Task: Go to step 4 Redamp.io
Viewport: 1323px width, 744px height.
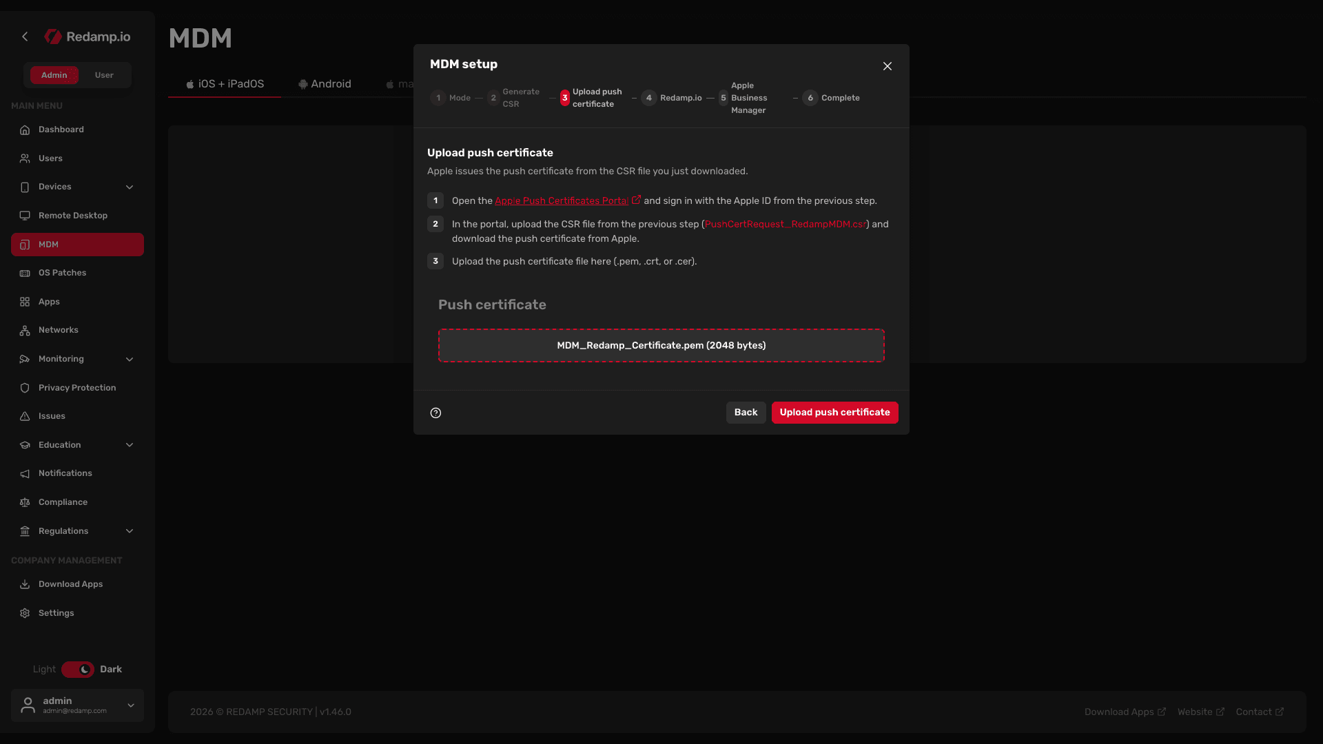Action: click(x=672, y=98)
